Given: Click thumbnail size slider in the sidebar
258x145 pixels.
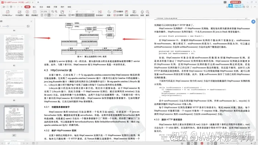Looking at the screenshot, I should (x=8, y=26).
